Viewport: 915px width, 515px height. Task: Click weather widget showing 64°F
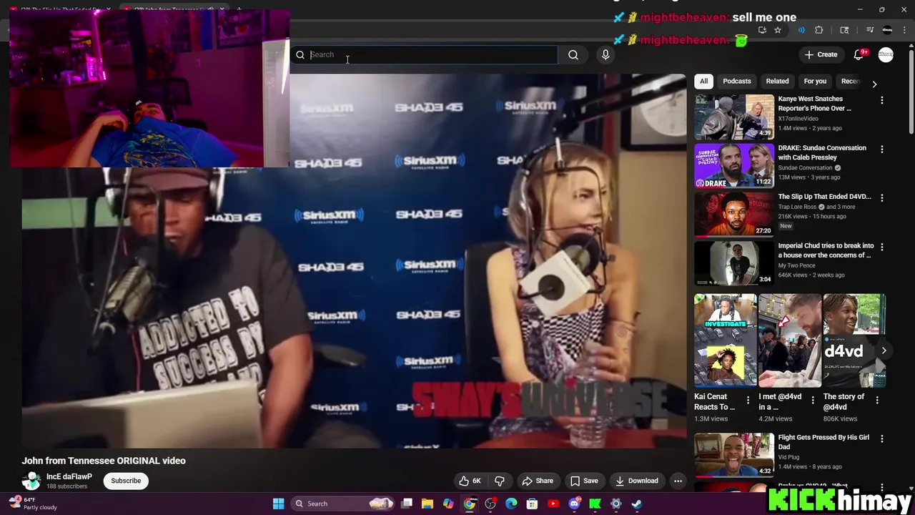(33, 504)
